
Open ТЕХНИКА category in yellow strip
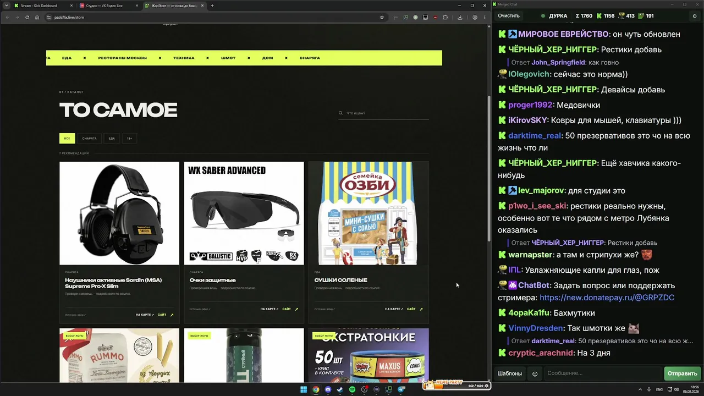coord(184,58)
